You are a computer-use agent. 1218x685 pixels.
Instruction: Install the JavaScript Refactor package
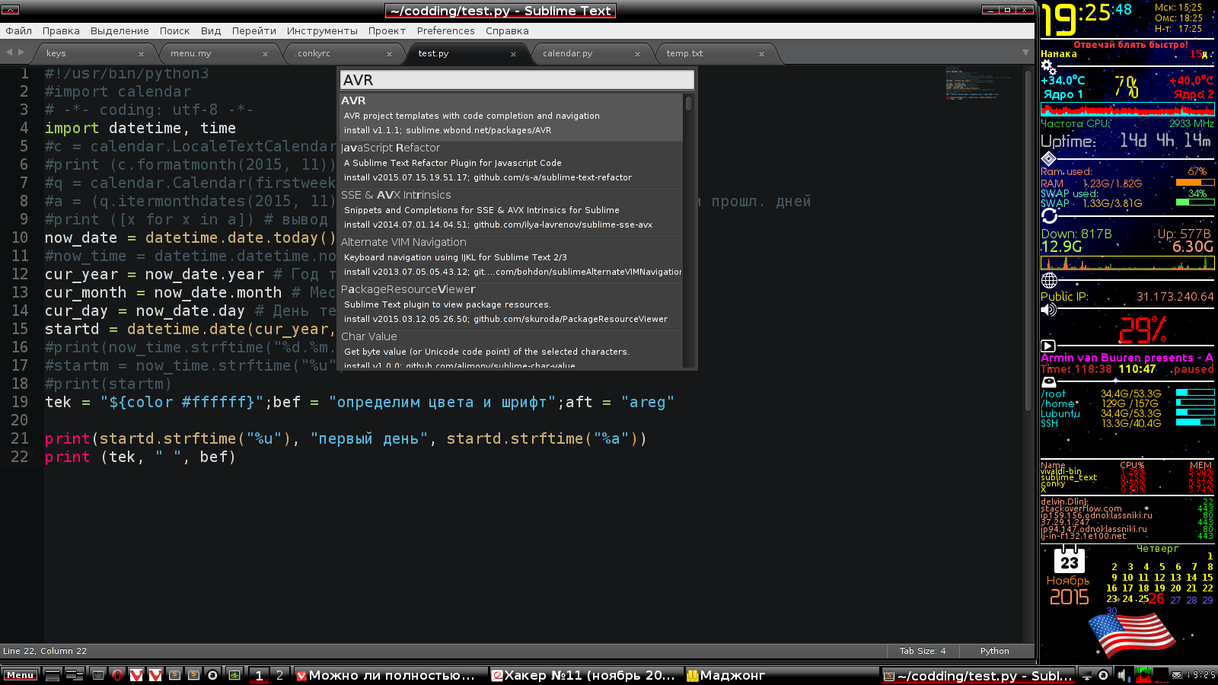[511, 163]
